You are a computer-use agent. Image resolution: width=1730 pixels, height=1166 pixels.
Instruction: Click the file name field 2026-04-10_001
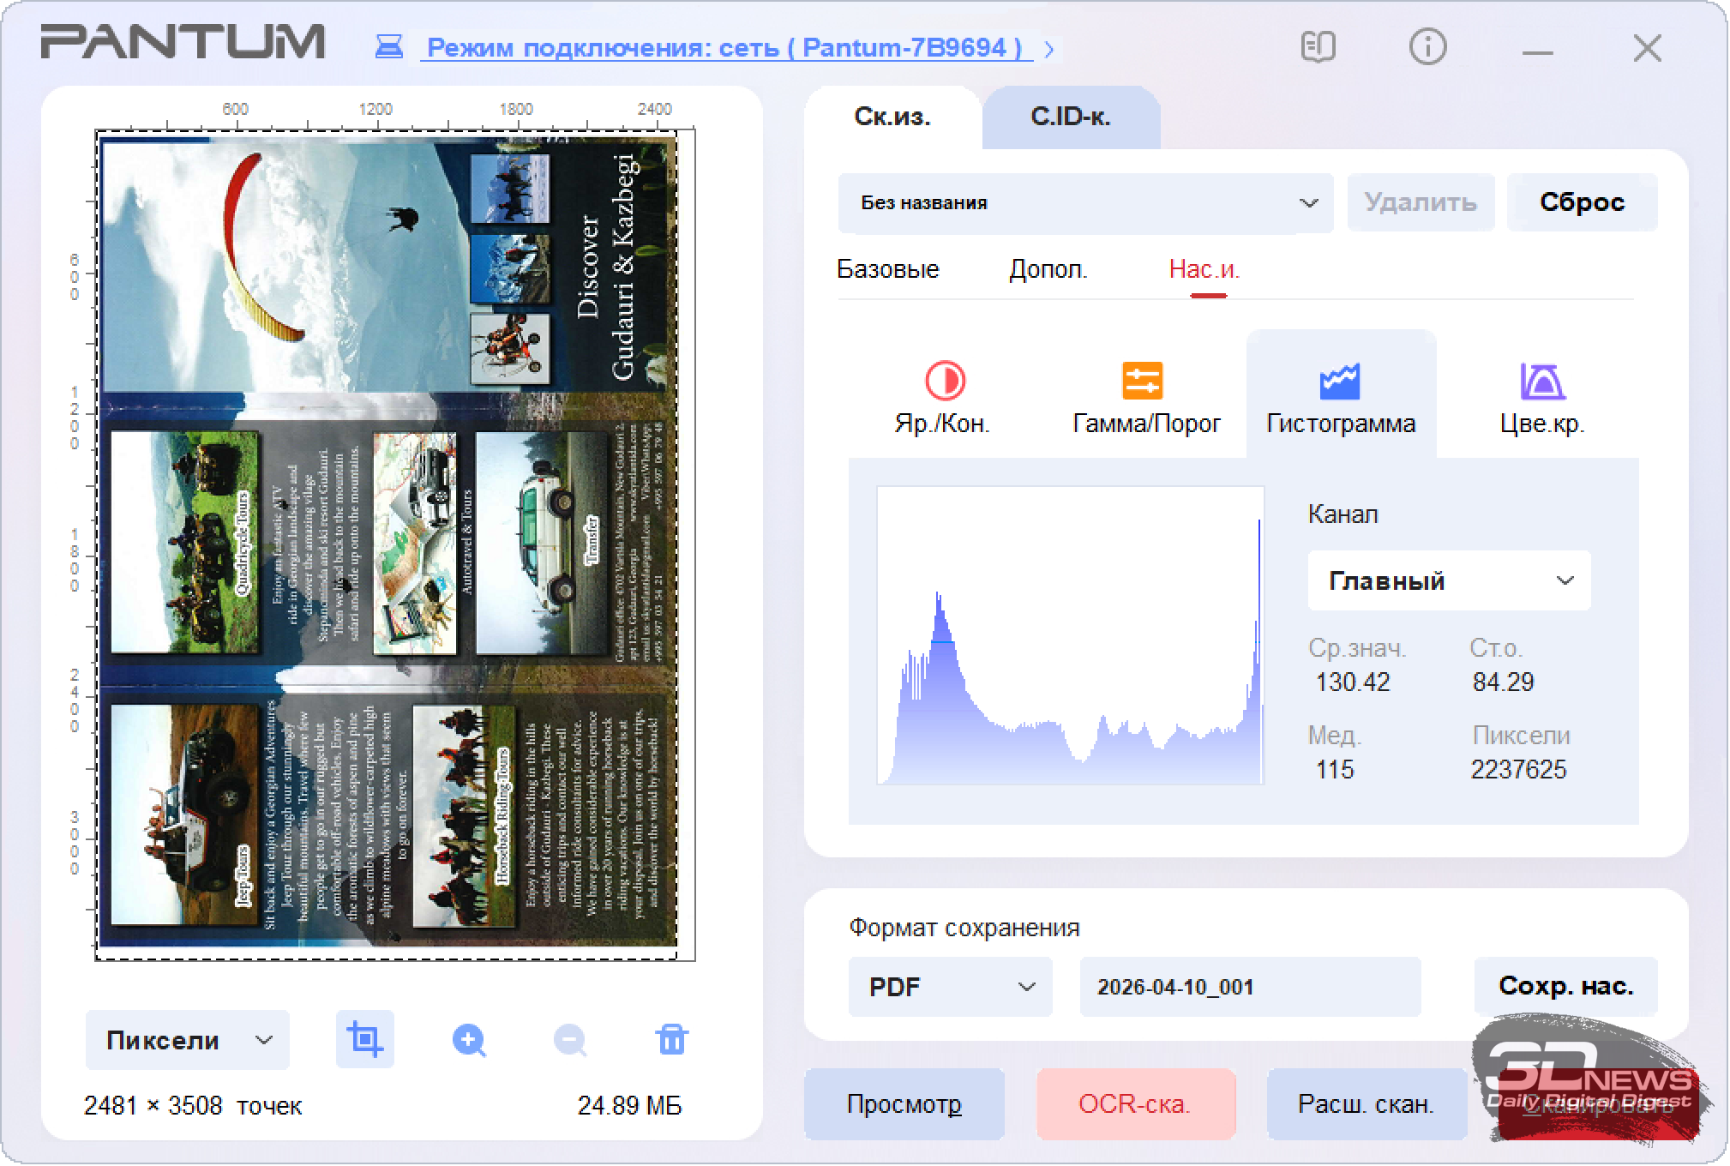pyautogui.click(x=1249, y=987)
